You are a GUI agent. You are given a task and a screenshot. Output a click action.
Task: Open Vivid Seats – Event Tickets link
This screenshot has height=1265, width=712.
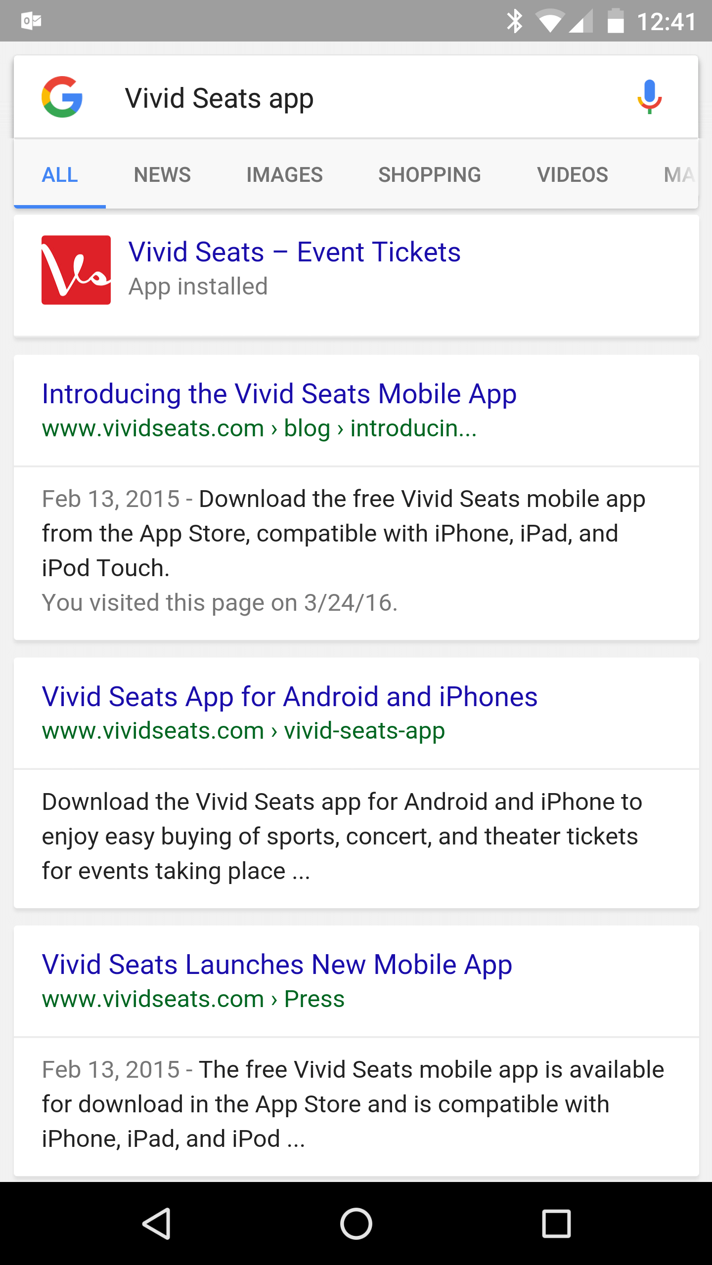[x=295, y=252]
